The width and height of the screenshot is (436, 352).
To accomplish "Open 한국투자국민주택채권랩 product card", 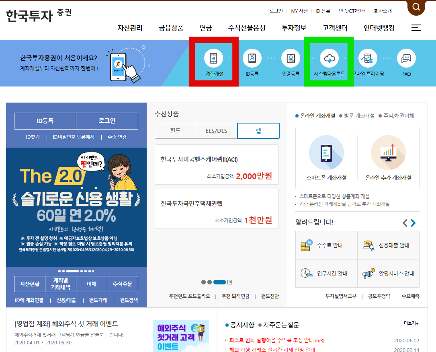I will (x=217, y=209).
